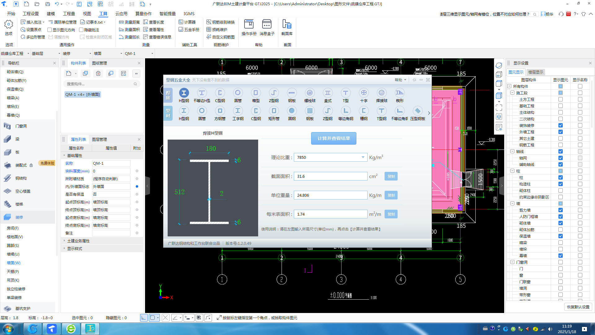
Task: Check 钢筋工程 display checkbox
Action: (x=561, y=145)
